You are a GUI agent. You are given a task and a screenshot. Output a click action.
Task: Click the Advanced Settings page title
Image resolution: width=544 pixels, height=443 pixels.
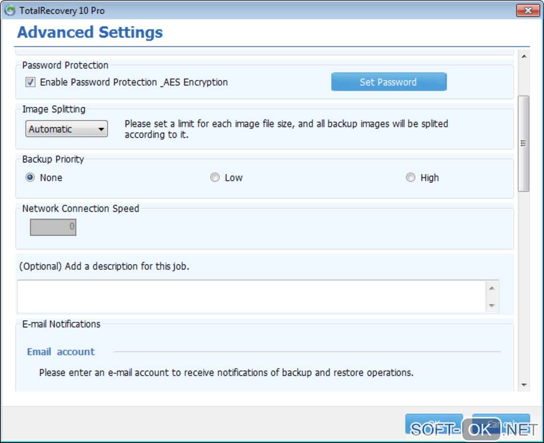pyautogui.click(x=90, y=32)
